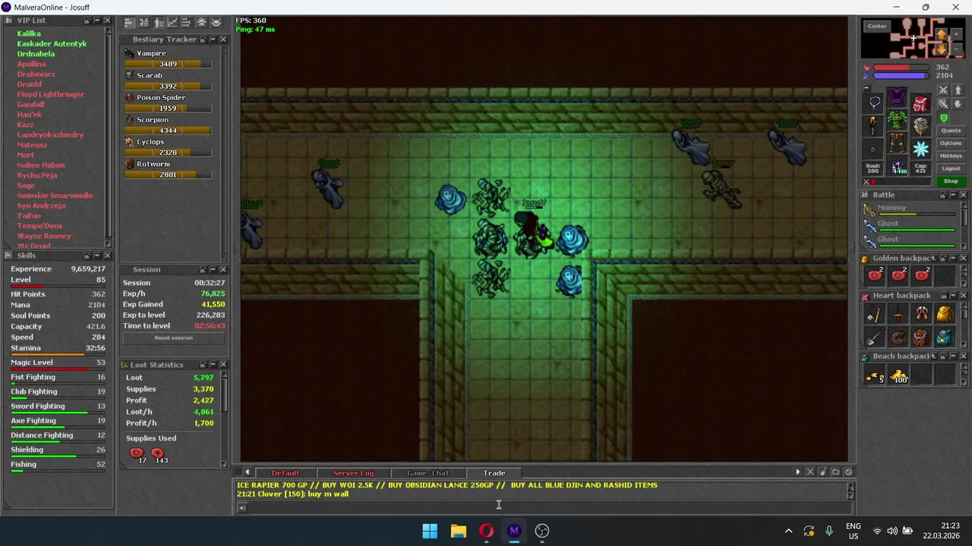Select the amulet equipment slot
Viewport: 972px width, 546px height.
[x=873, y=103]
